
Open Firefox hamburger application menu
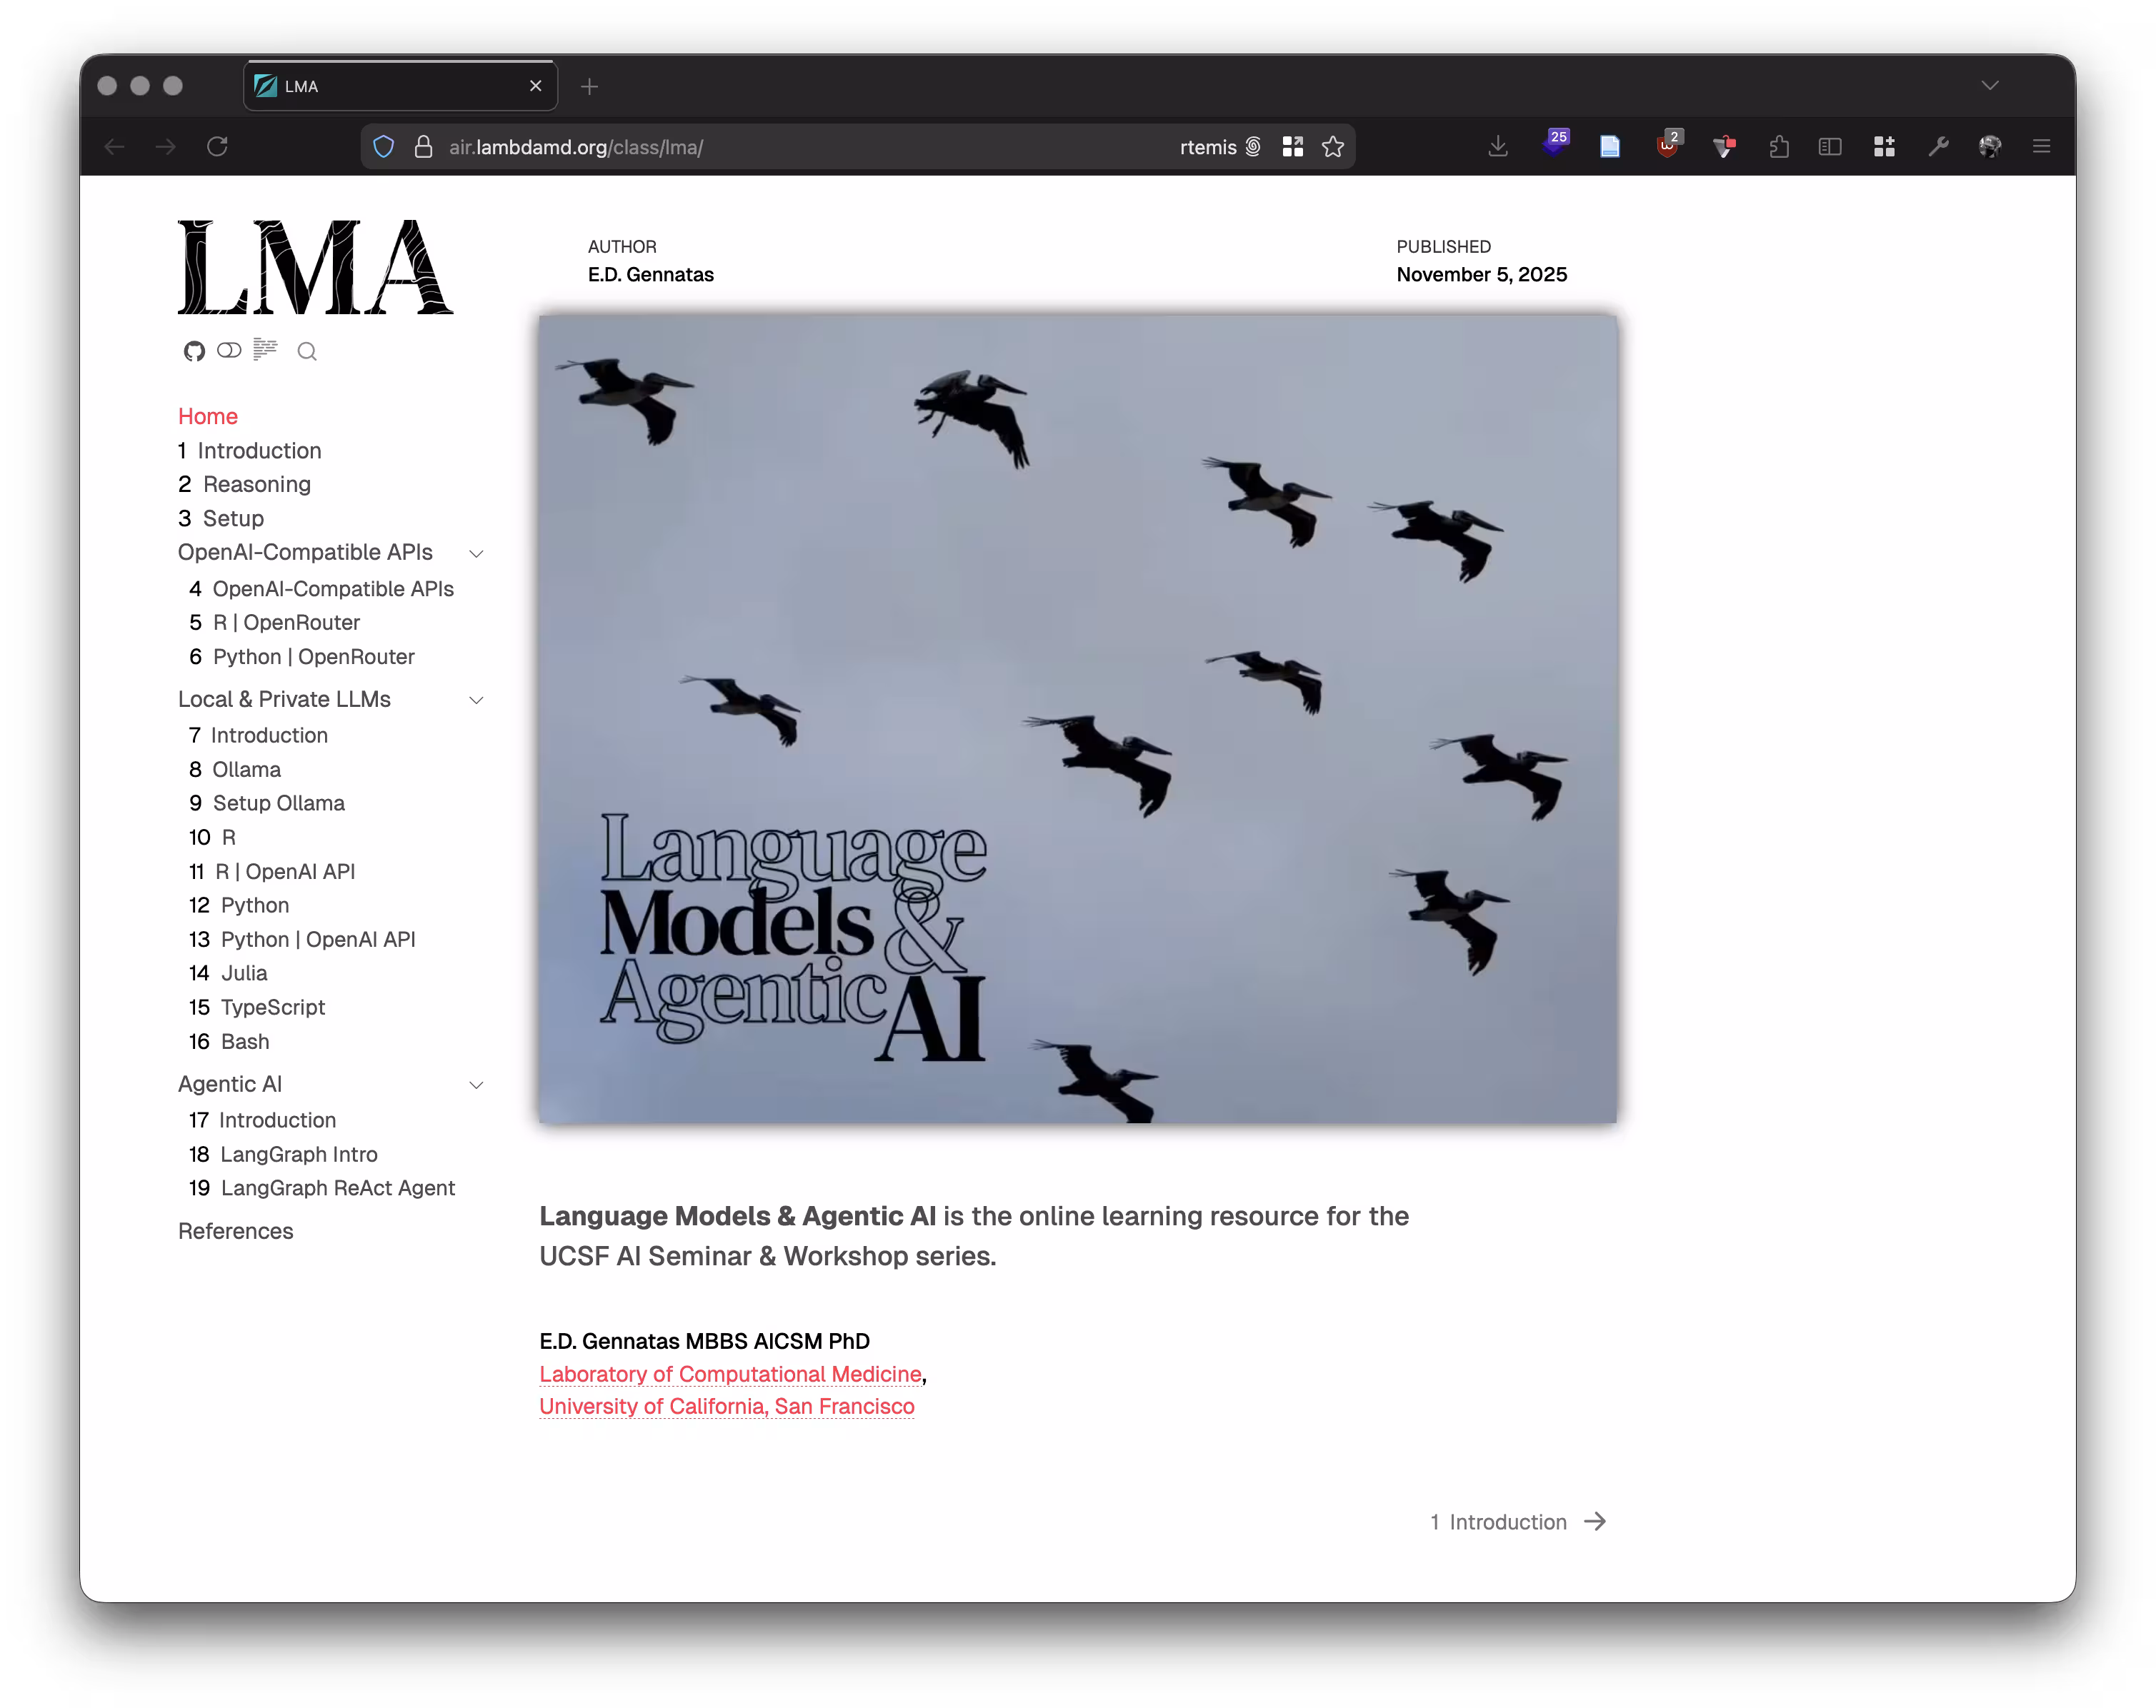[x=2041, y=147]
